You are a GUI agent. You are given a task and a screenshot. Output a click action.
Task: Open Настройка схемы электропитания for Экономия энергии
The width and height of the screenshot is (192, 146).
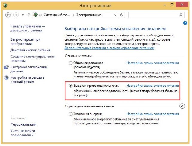click(153, 114)
